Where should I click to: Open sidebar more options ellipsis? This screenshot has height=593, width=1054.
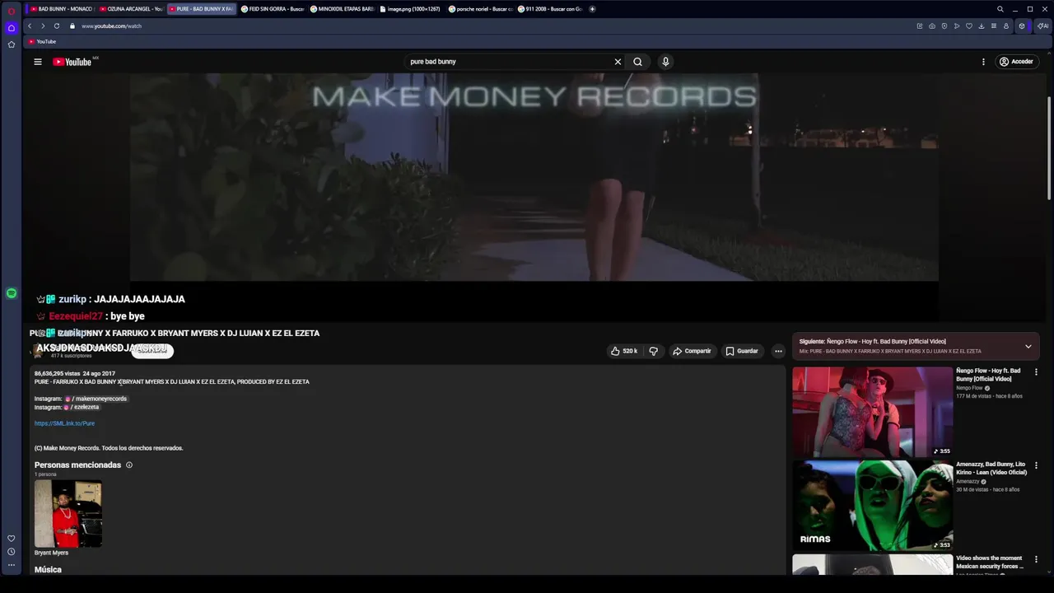[12, 565]
